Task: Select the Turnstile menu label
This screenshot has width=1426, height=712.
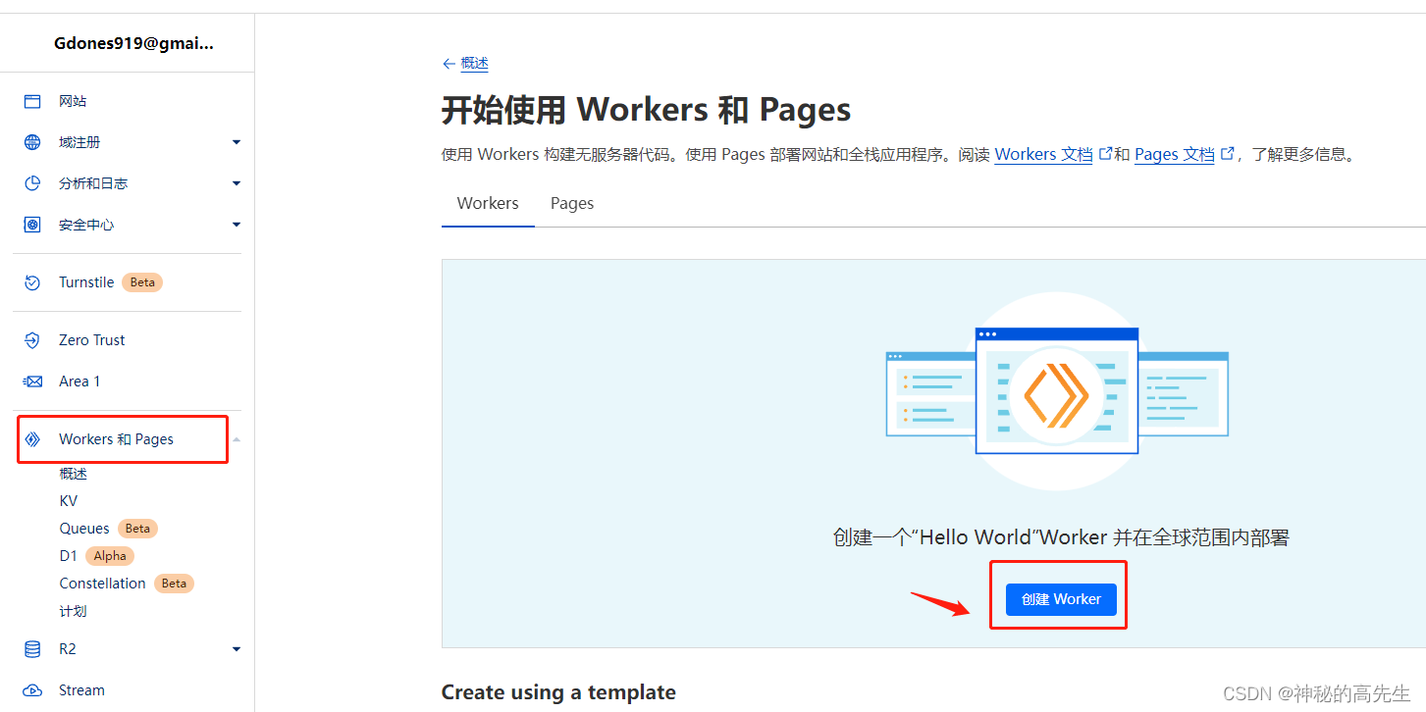Action: pos(86,282)
